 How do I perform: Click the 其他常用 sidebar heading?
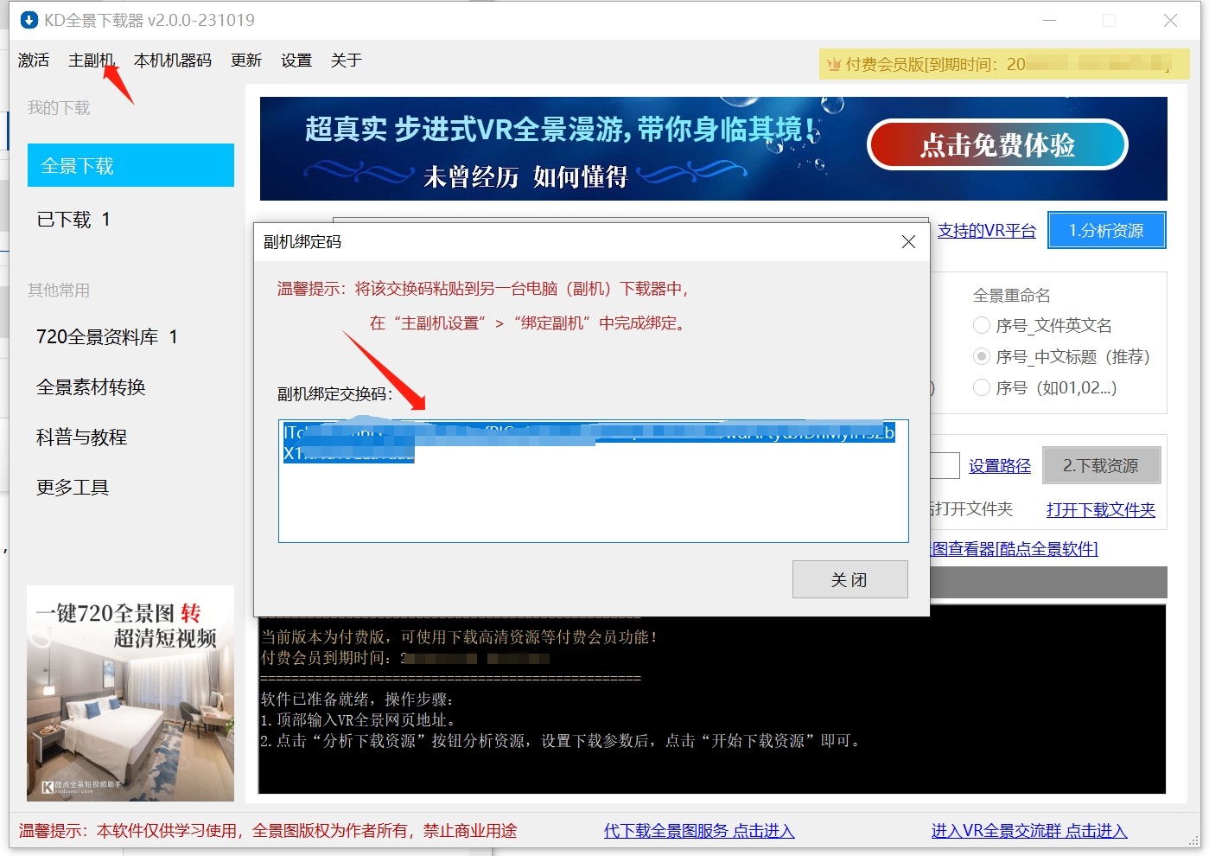tap(59, 291)
